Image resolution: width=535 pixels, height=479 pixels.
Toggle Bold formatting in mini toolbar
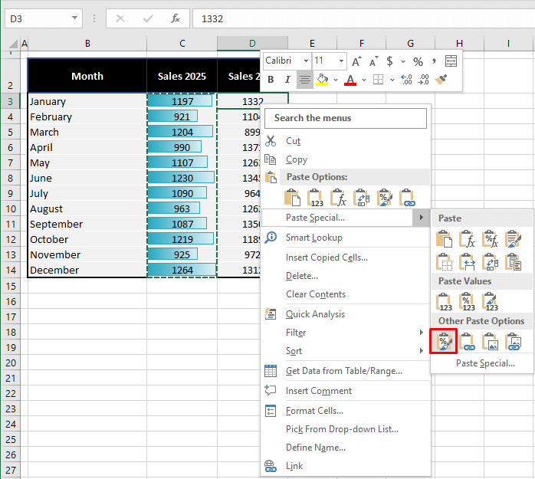click(x=271, y=79)
